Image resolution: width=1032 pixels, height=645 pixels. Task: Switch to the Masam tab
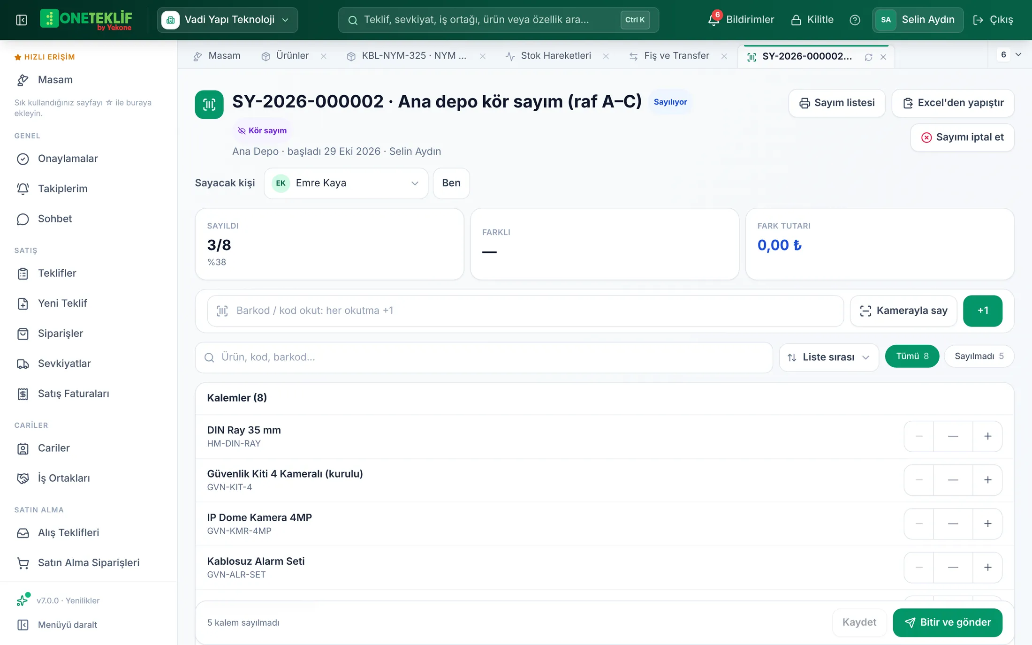217,56
